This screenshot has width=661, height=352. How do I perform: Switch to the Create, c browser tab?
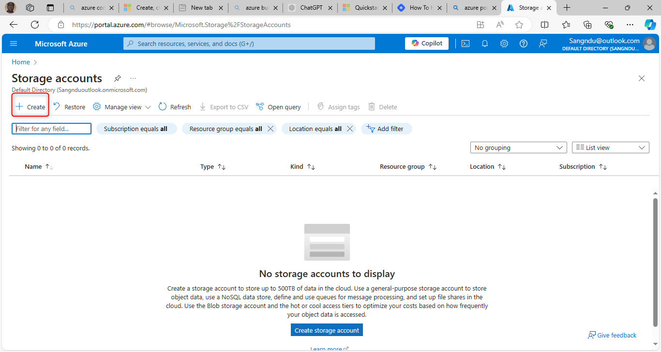pos(146,8)
